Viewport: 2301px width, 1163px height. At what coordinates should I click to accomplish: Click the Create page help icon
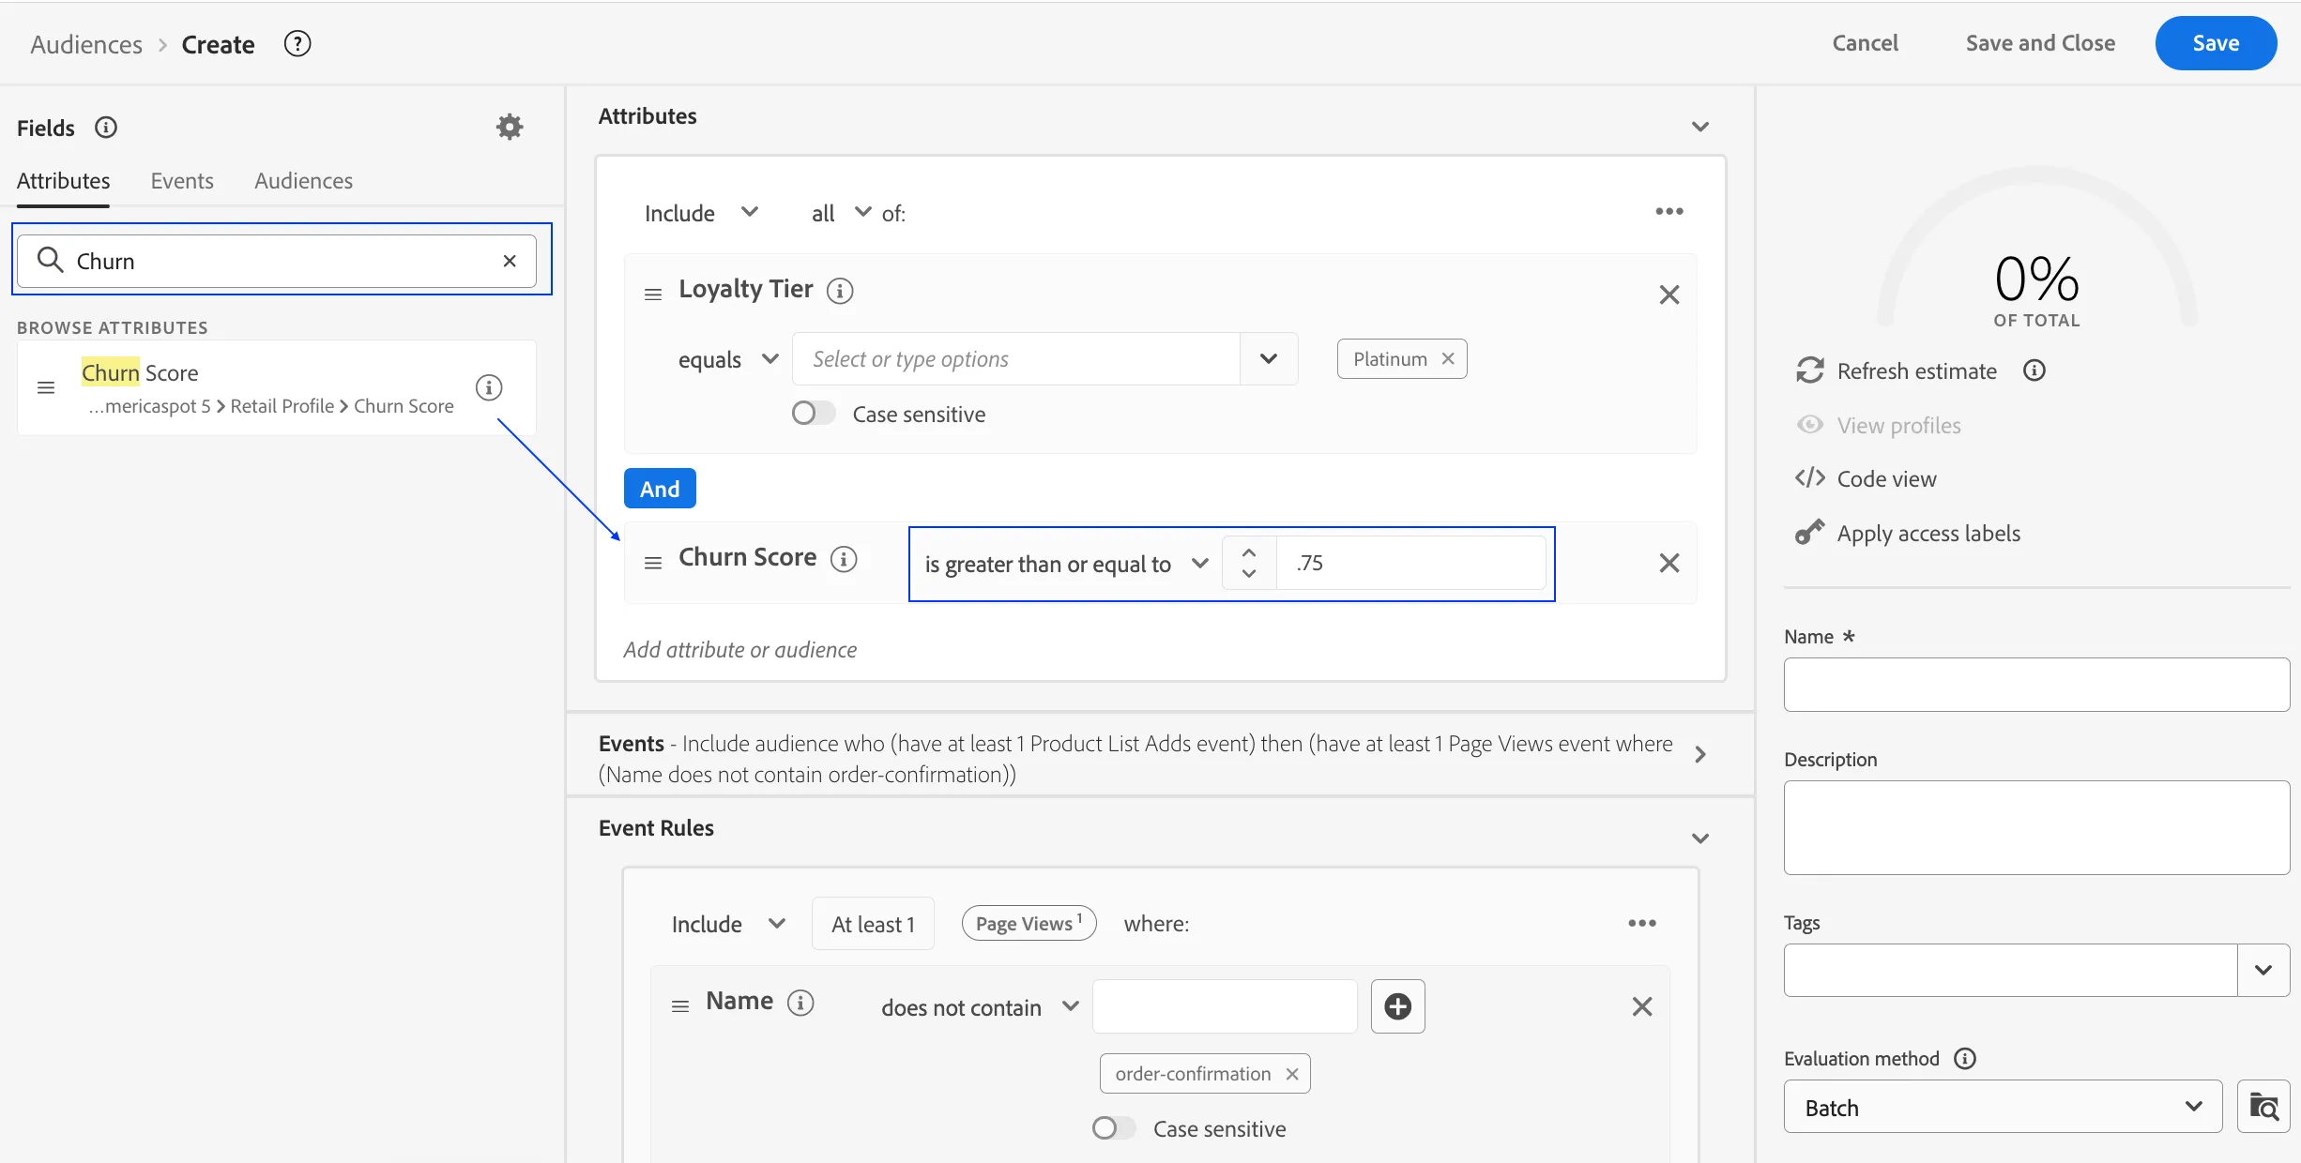point(297,44)
